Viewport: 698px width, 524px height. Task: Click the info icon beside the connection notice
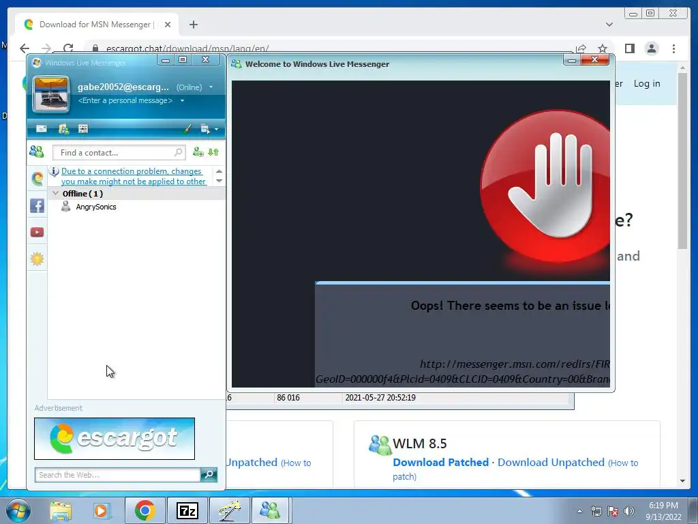click(54, 171)
